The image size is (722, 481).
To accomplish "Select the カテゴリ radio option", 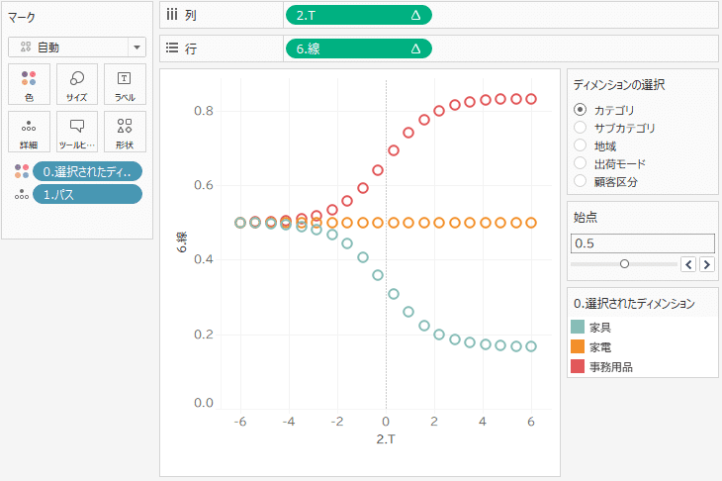I will point(581,110).
